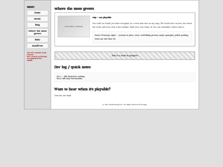Click the red site warning note in sidebar
This screenshot has height=167, width=223.
(x=37, y=56)
